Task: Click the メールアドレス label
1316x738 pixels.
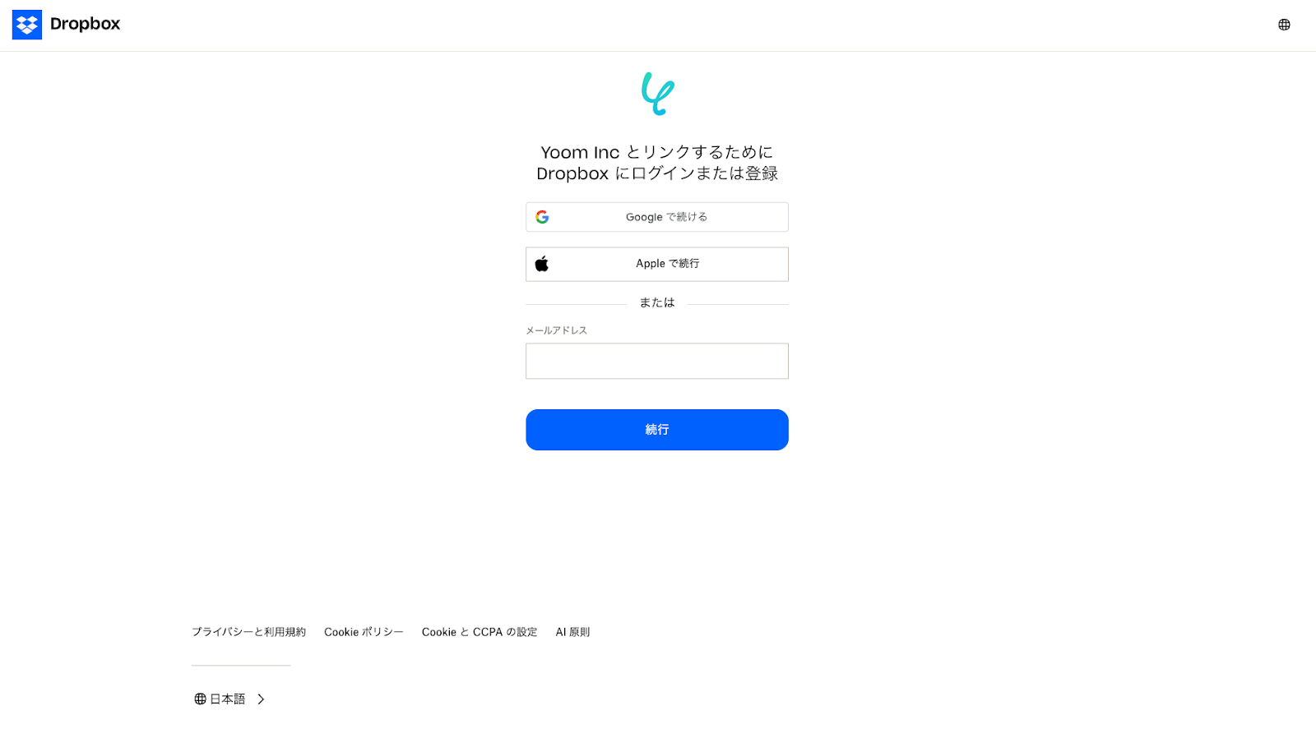Action: point(557,330)
